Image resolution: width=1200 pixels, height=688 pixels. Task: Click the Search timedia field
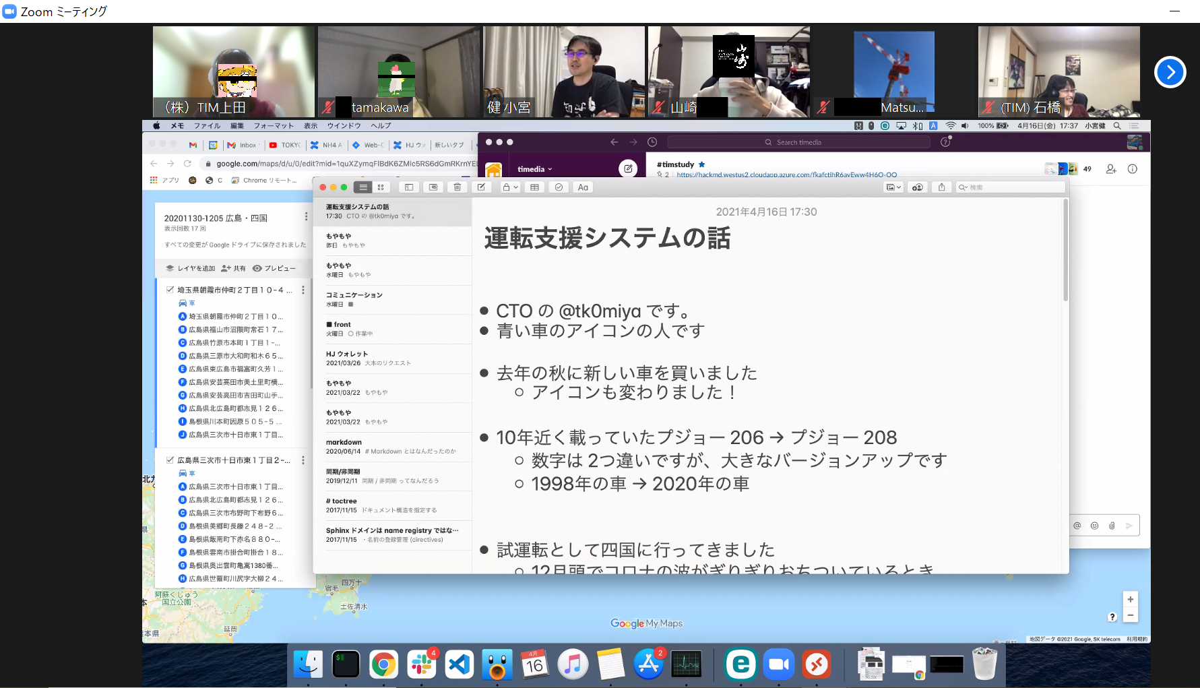(799, 142)
